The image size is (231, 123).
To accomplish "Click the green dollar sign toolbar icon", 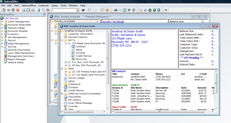I will [125, 10].
